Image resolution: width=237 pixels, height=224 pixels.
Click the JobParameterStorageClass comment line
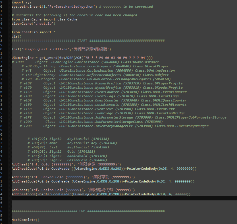(x=91, y=122)
